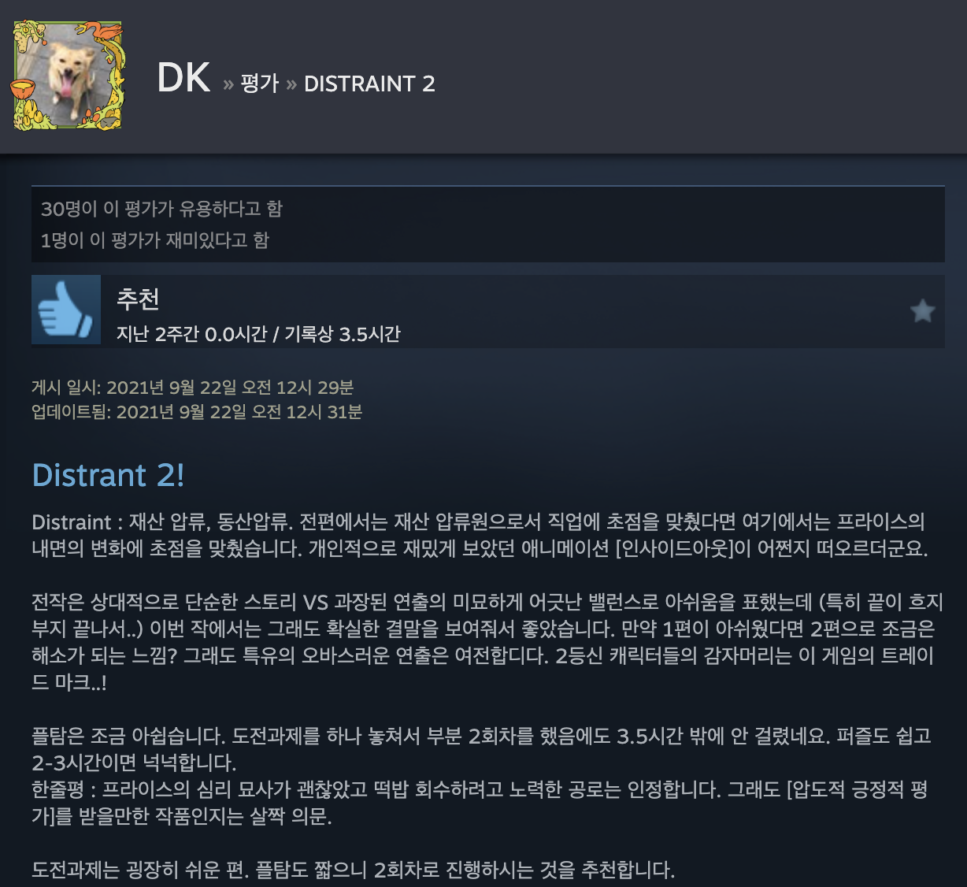Screen dimensions: 967x887
Task: Select the thumbs-up recommended icon
Action: pyautogui.click(x=66, y=310)
